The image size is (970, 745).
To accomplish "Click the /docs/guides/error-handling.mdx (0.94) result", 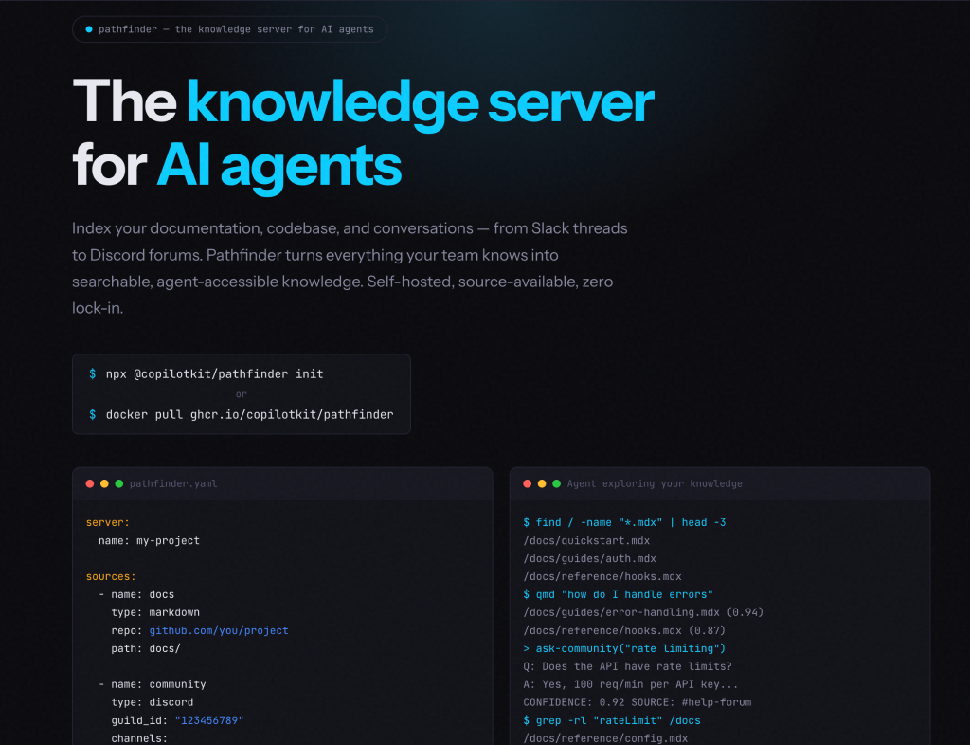I will pos(643,612).
